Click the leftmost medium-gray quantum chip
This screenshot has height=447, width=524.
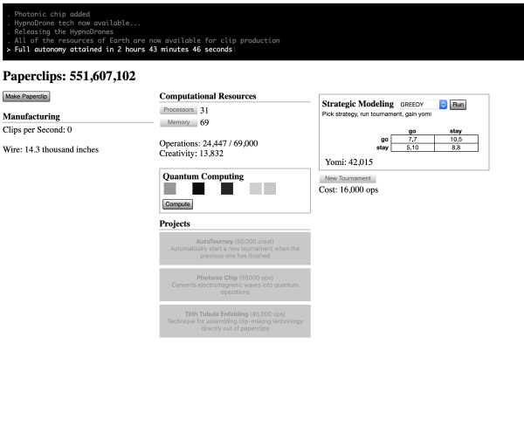169,189
